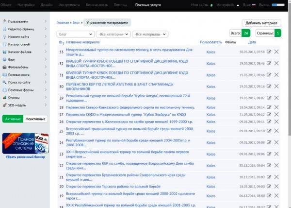
Task: Delete material 22 with X icon
Action: pyautogui.click(x=276, y=165)
